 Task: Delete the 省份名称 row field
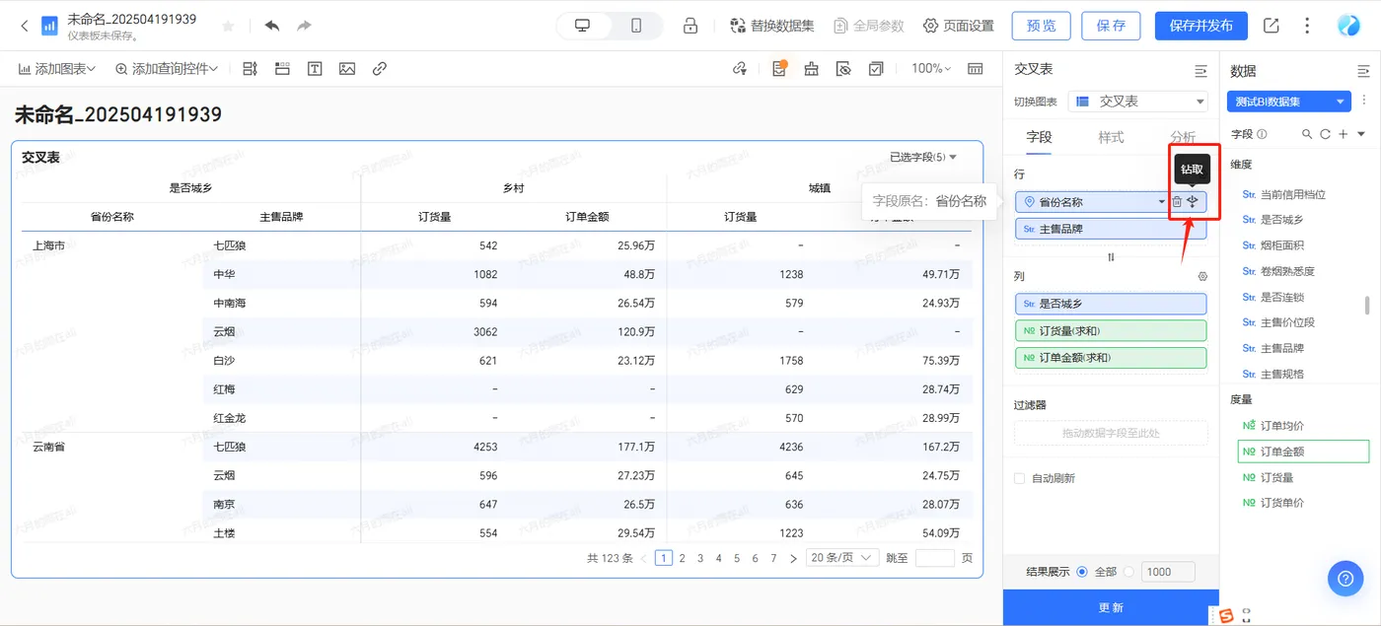point(1177,202)
